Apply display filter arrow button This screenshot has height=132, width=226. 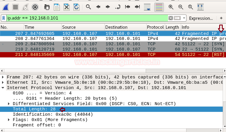(x=177, y=18)
